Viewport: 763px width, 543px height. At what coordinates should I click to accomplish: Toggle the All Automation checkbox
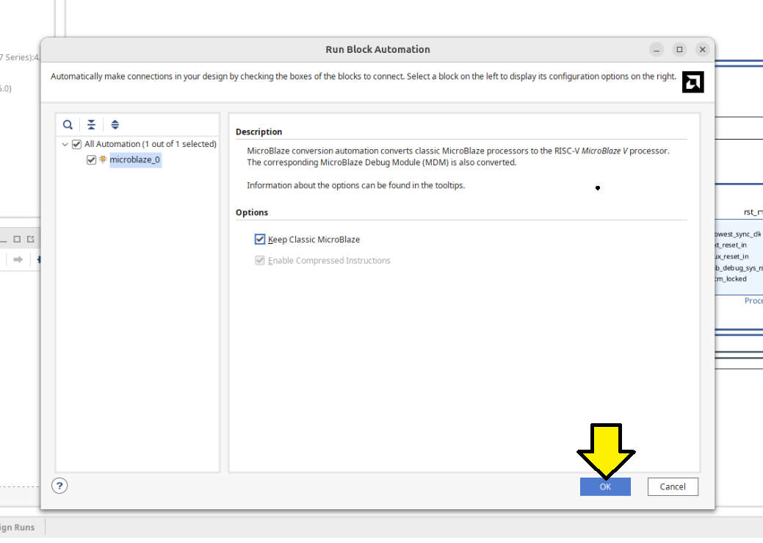pyautogui.click(x=76, y=144)
